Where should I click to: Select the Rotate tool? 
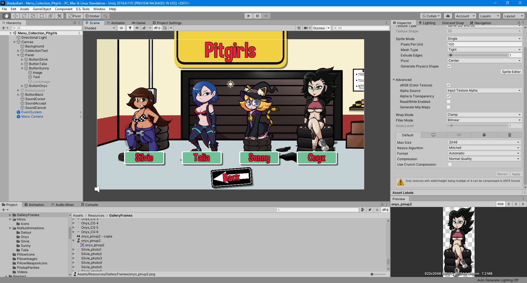tap(24, 16)
